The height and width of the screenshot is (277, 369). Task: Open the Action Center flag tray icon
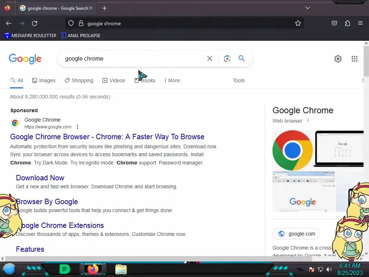[312, 269]
